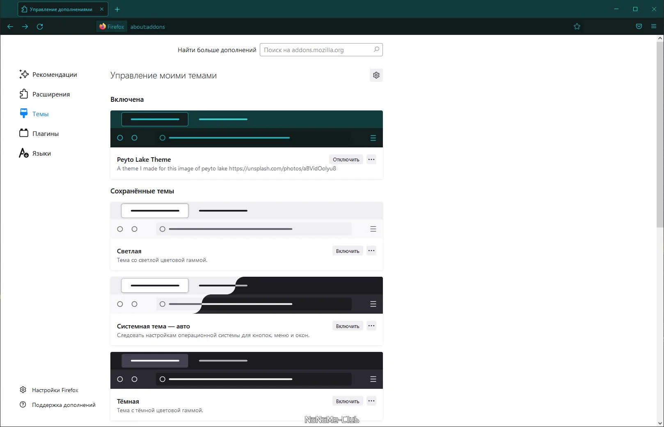Click Следовать настройкам операционной системы description

[x=213, y=335]
